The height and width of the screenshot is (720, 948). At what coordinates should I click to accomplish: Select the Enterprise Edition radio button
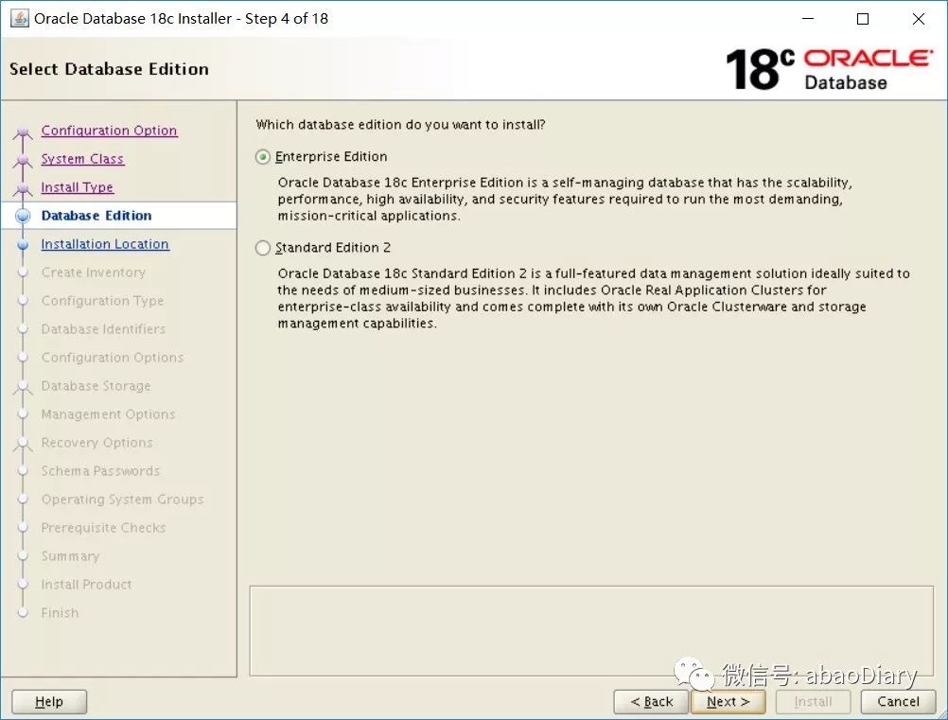tap(262, 157)
